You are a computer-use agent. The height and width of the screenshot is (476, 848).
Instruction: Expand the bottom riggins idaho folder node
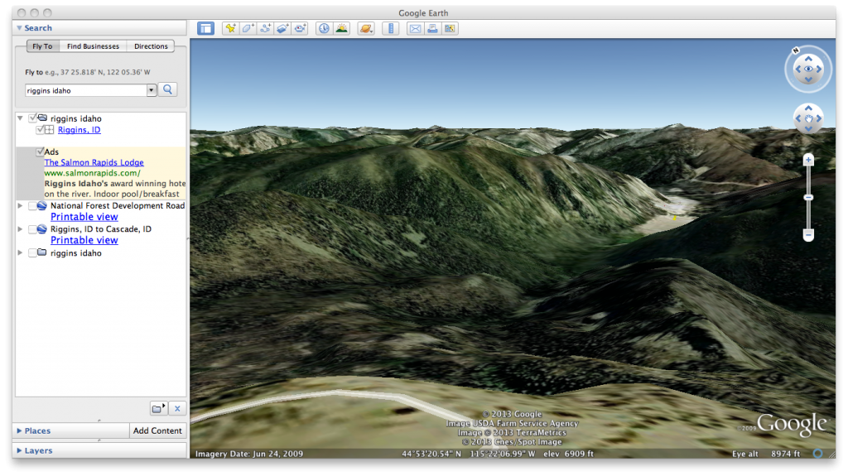click(x=20, y=252)
